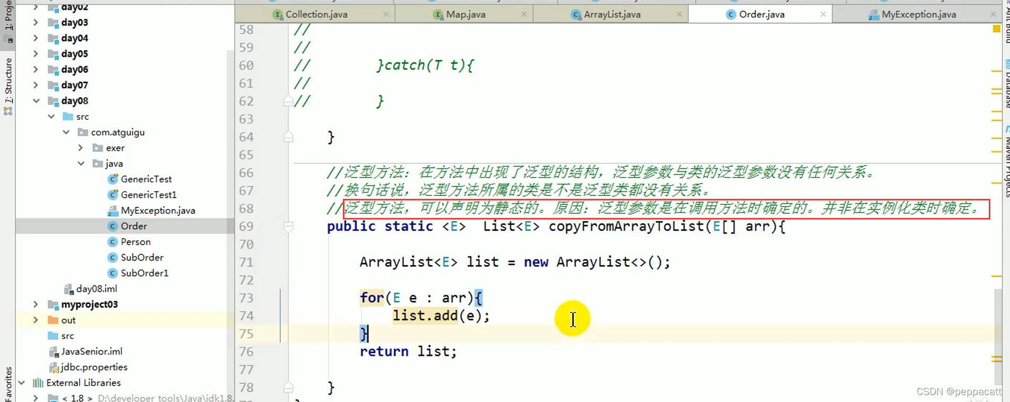Click the MyException.java tab file icon
This screenshot has width=1010, height=402.
coord(874,15)
